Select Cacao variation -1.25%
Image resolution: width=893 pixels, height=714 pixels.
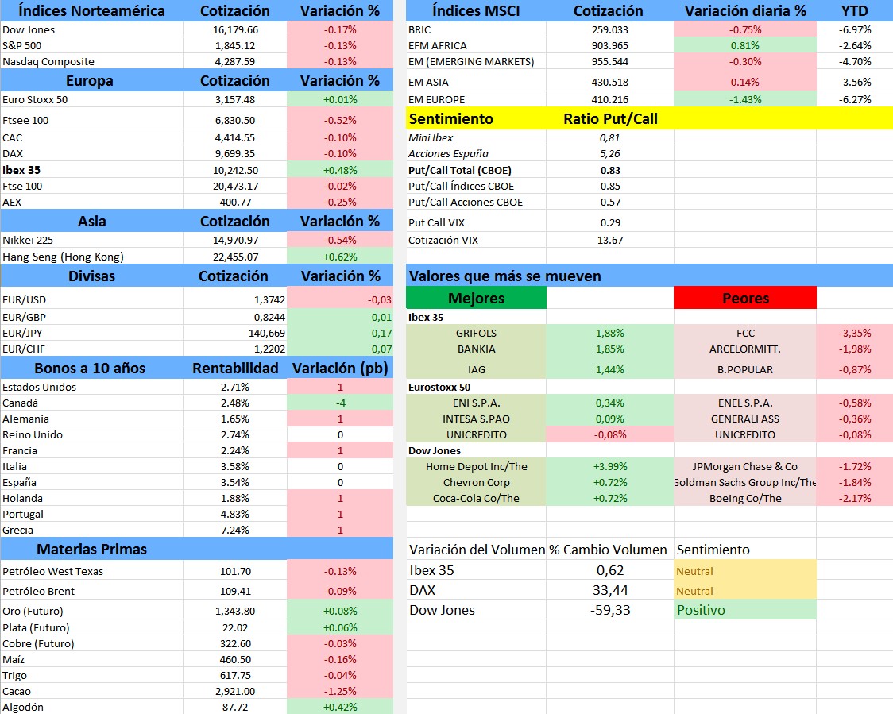click(x=340, y=692)
